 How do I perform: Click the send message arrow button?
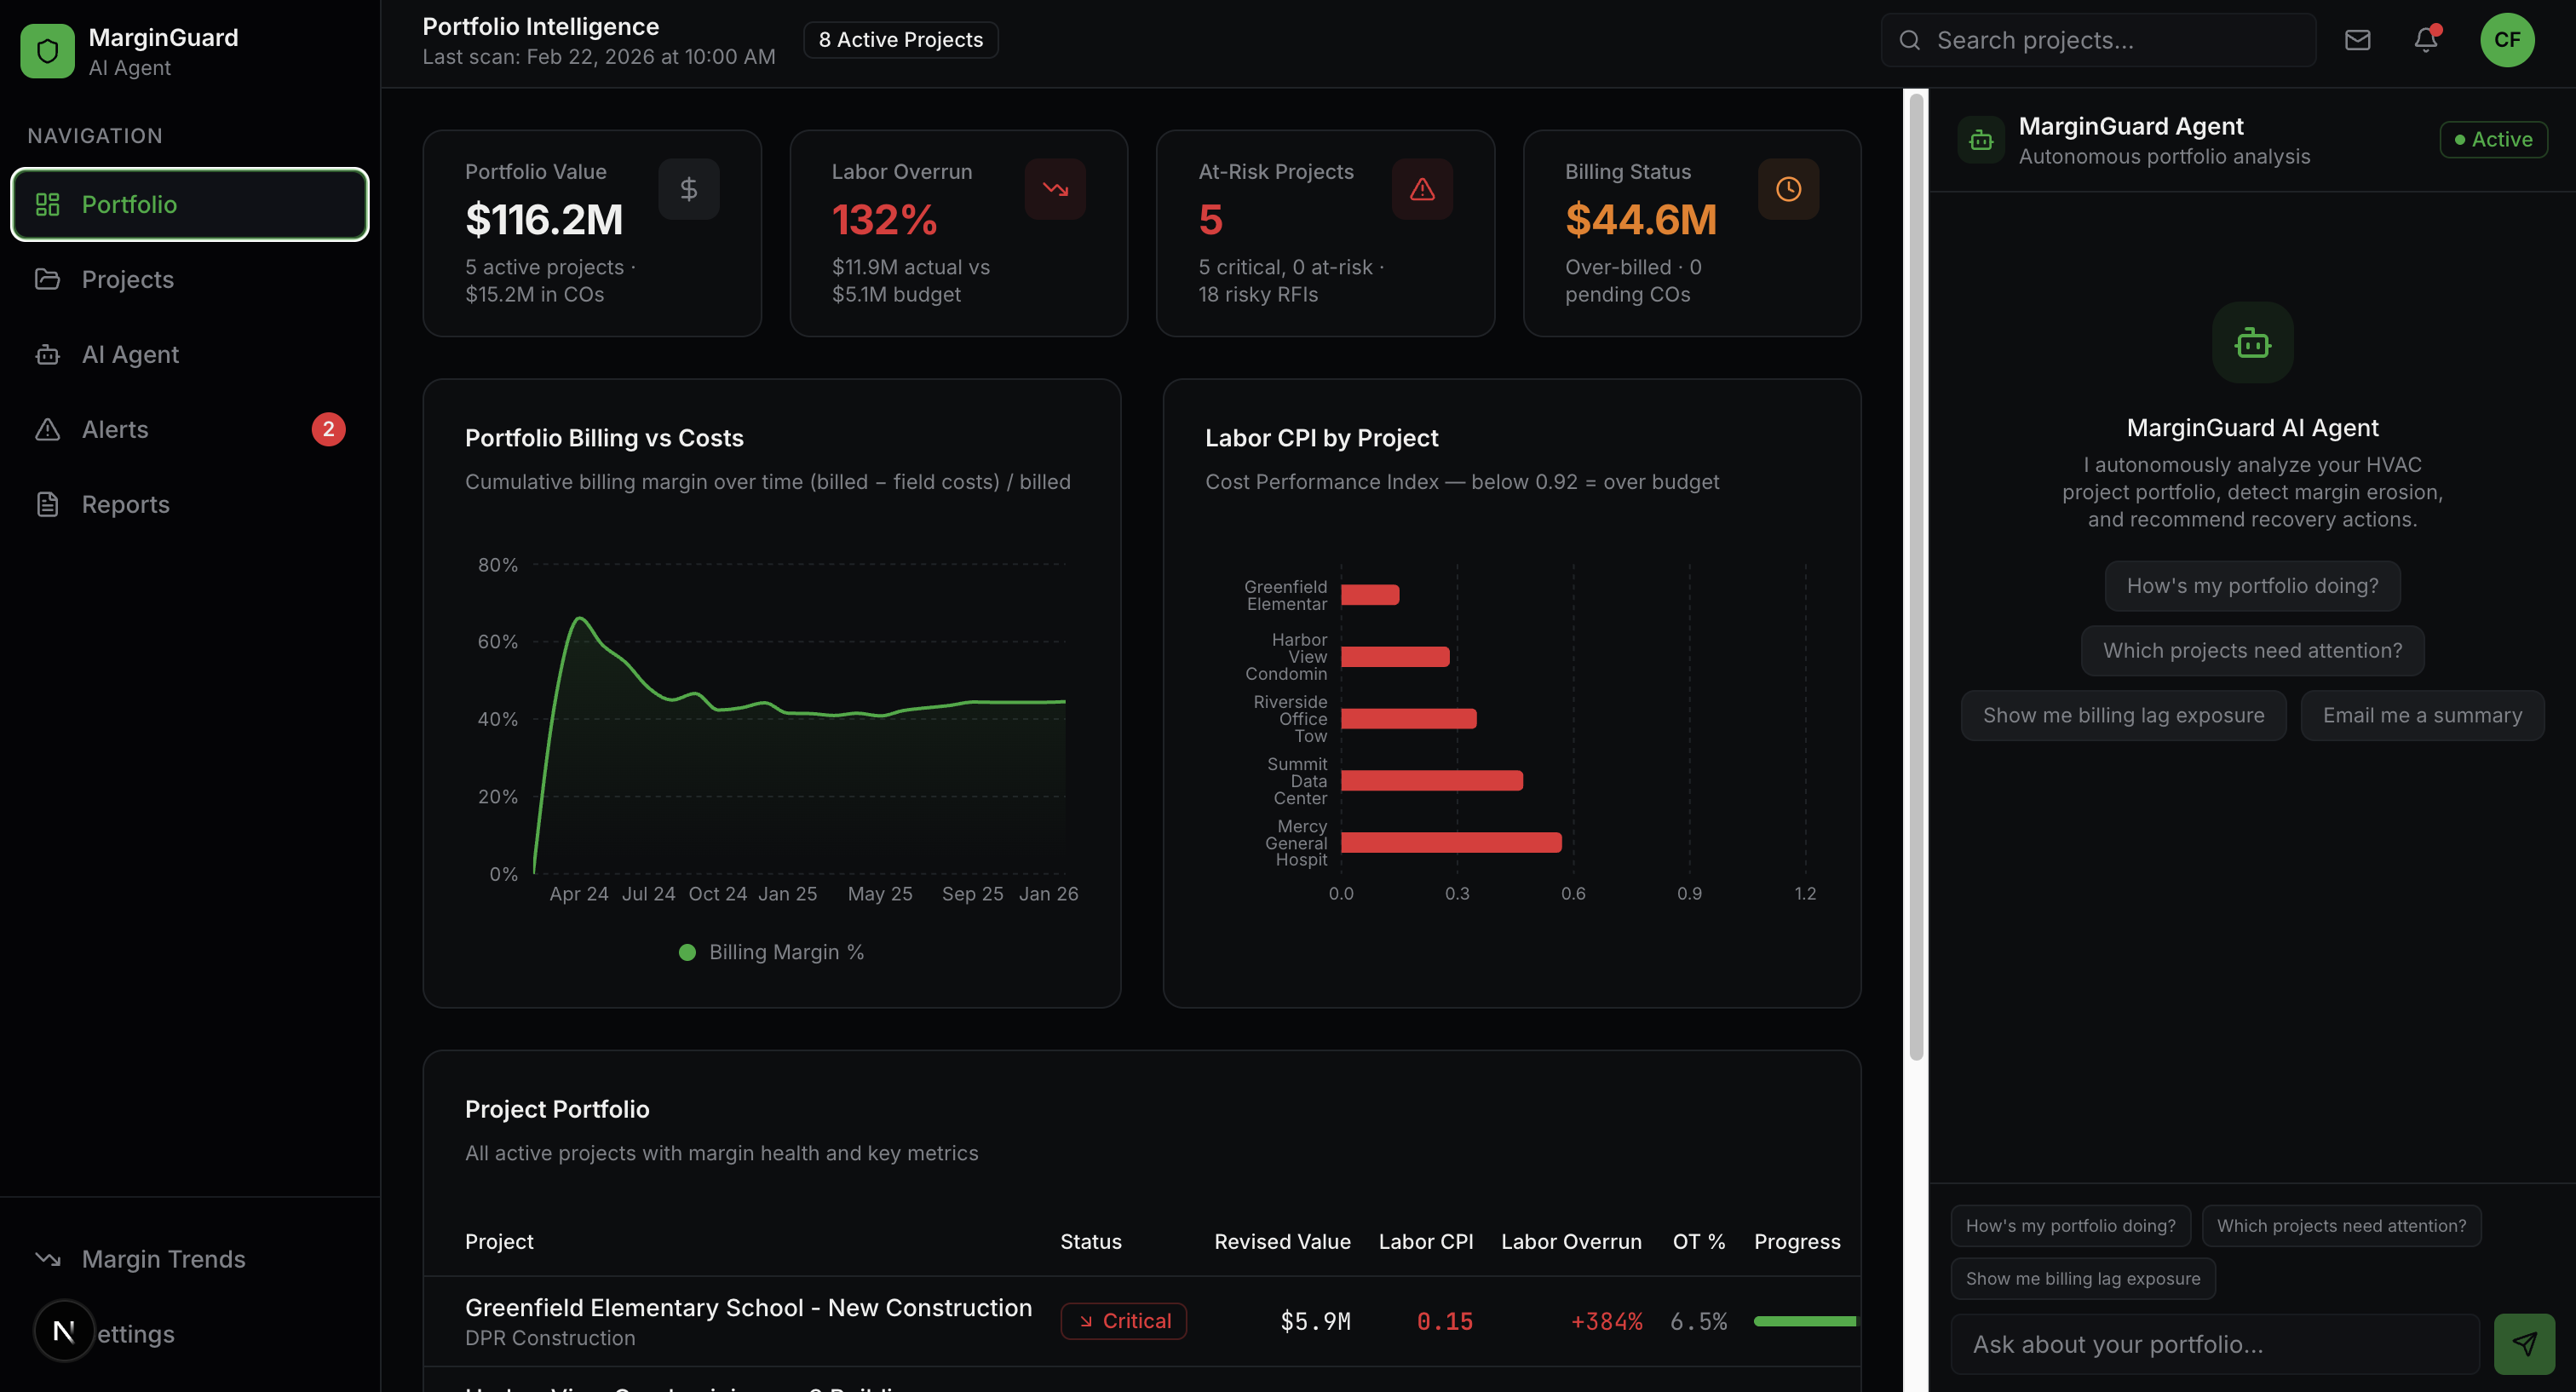(x=2523, y=1344)
